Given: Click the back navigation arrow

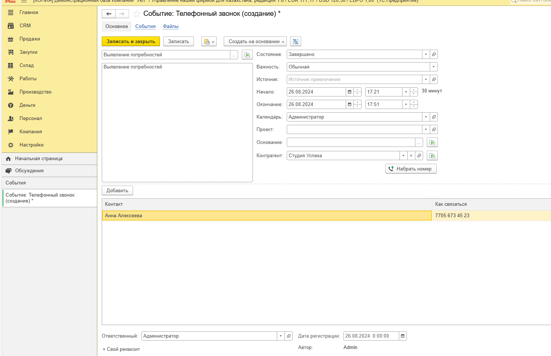Looking at the screenshot, I should [109, 14].
